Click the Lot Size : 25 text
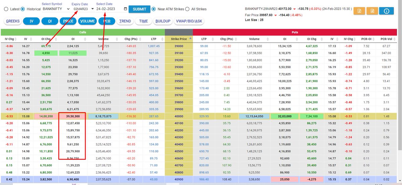The width and height of the screenshot is (402, 185). point(254,20)
